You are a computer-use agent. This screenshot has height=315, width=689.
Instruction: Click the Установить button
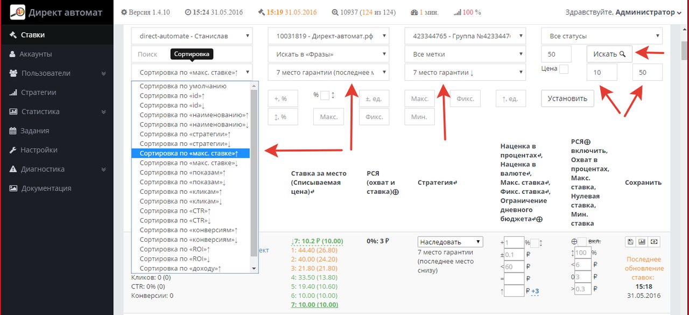567,99
